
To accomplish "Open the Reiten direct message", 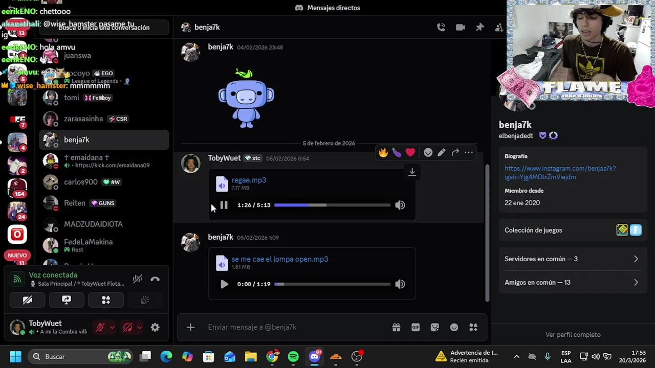I will (104, 203).
